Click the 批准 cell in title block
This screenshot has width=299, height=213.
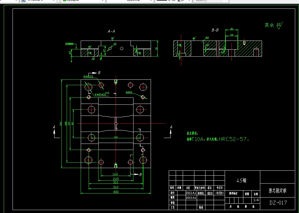[201, 207]
